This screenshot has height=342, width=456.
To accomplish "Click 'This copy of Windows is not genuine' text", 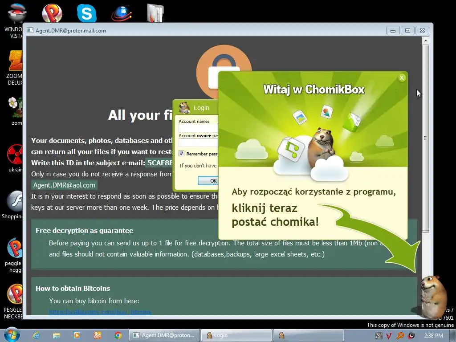I will (410, 325).
